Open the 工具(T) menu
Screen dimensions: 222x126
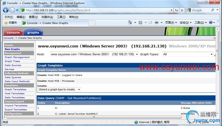click(61, 17)
